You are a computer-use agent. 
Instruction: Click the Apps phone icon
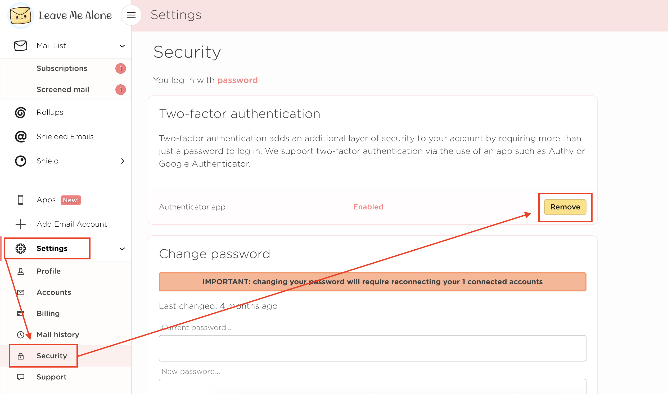(x=20, y=200)
